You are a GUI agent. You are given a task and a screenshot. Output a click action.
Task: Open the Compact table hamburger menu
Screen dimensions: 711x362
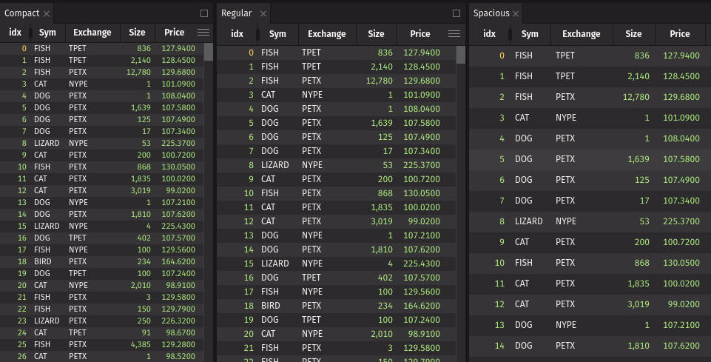(x=203, y=33)
